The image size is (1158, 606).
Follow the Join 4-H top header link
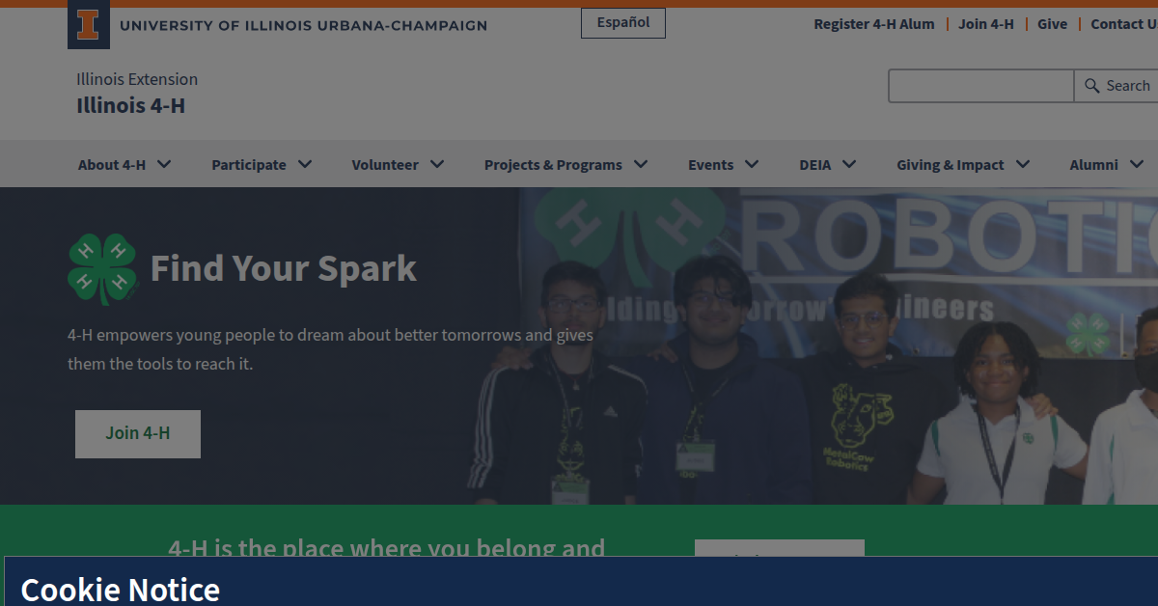coord(986,24)
